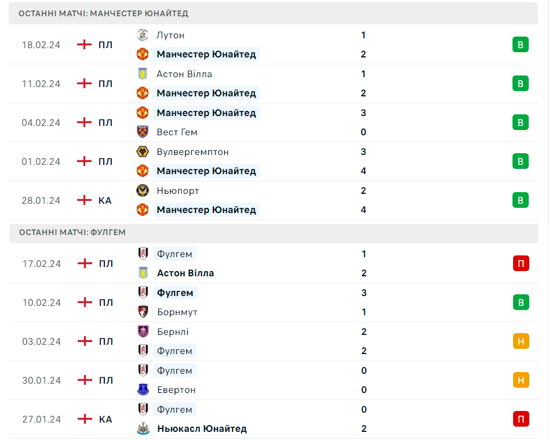Click orange Н badge for Everton match
549x440 pixels.
click(x=521, y=380)
